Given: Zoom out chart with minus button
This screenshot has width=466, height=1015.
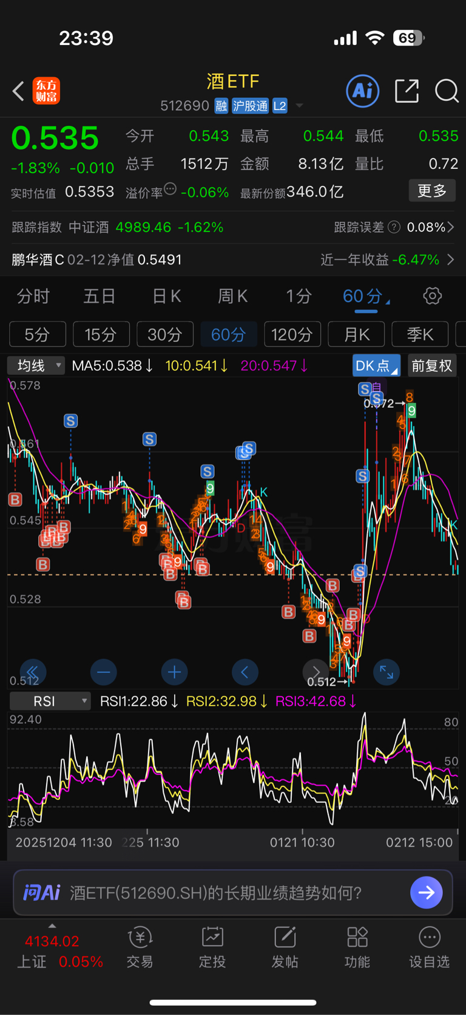Looking at the screenshot, I should tap(103, 672).
